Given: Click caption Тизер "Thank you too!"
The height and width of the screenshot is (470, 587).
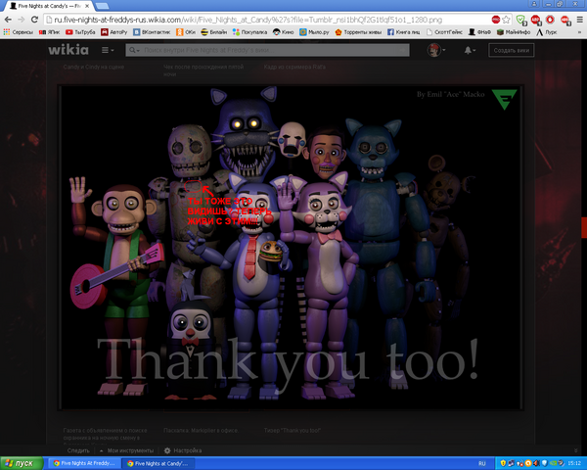Looking at the screenshot, I should coord(293,430).
